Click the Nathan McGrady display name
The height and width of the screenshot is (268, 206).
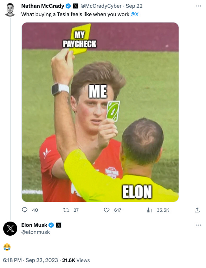[43, 6]
